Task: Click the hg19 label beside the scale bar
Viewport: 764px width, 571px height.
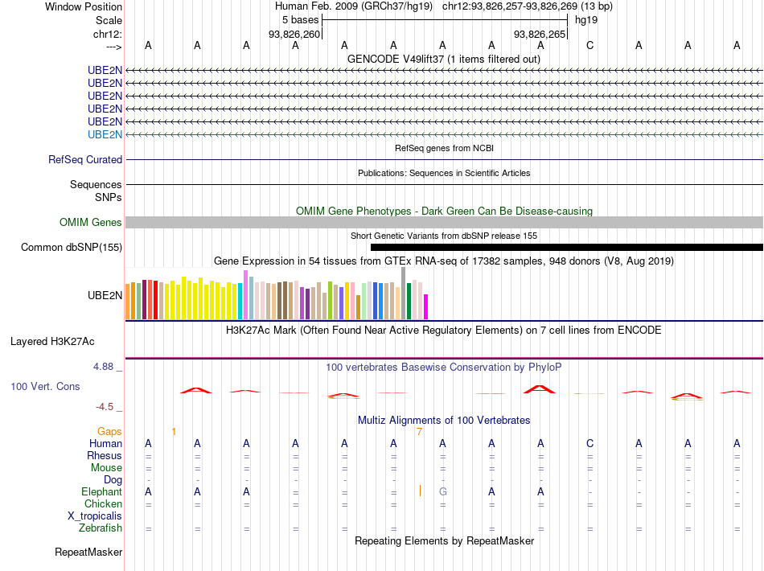Action: coord(586,20)
